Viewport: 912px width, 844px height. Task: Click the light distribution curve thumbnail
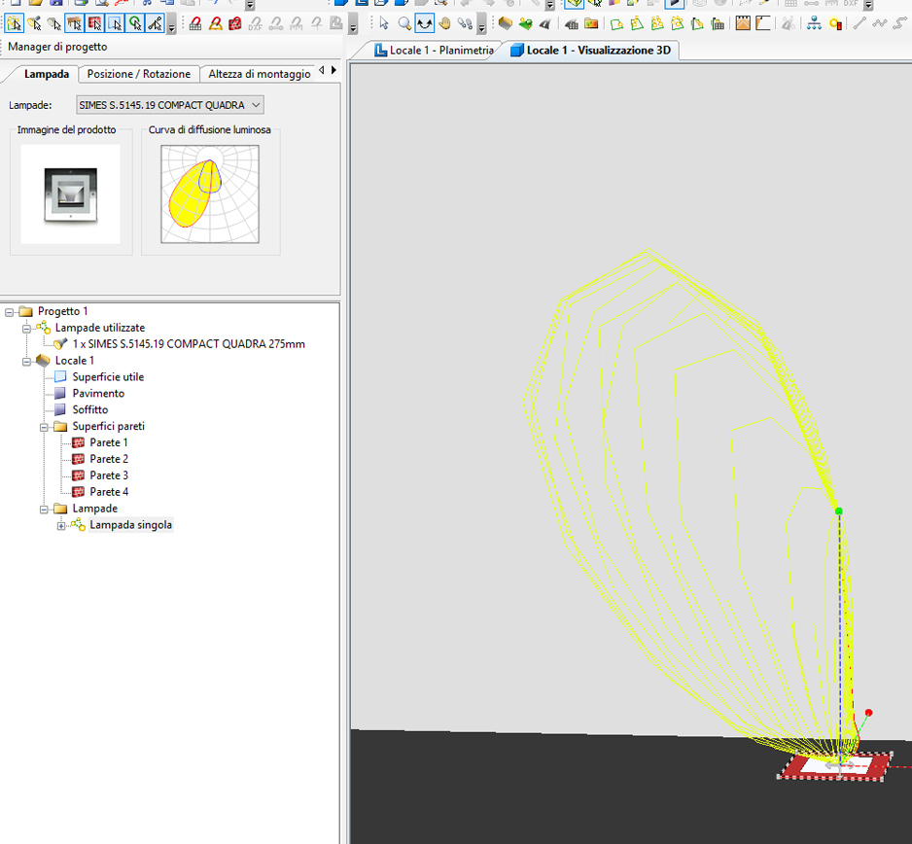pos(210,193)
